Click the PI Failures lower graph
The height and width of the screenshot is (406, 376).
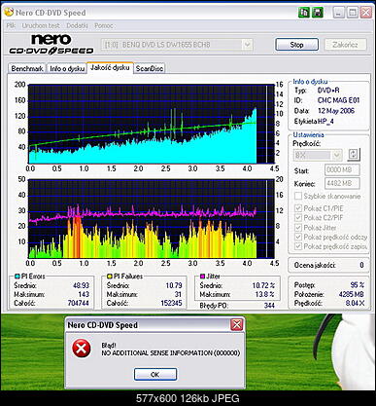click(x=152, y=219)
